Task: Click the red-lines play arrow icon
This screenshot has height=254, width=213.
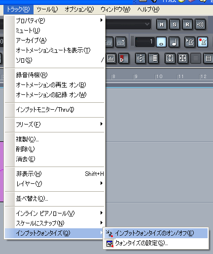Action: click(124, 58)
